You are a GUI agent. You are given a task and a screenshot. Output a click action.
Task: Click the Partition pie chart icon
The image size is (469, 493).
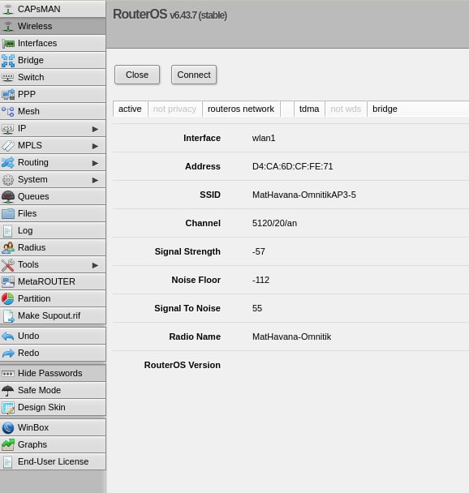pyautogui.click(x=8, y=298)
